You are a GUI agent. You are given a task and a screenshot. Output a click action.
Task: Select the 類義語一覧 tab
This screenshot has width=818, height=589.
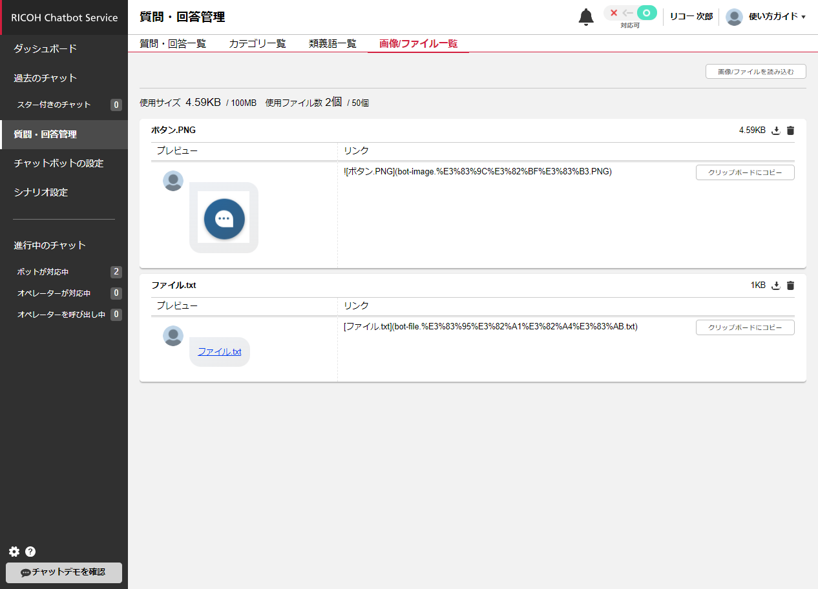(332, 44)
